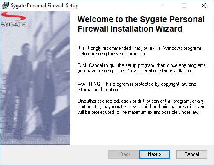
Task: Click the disabled Back button
Action: tap(124, 154)
